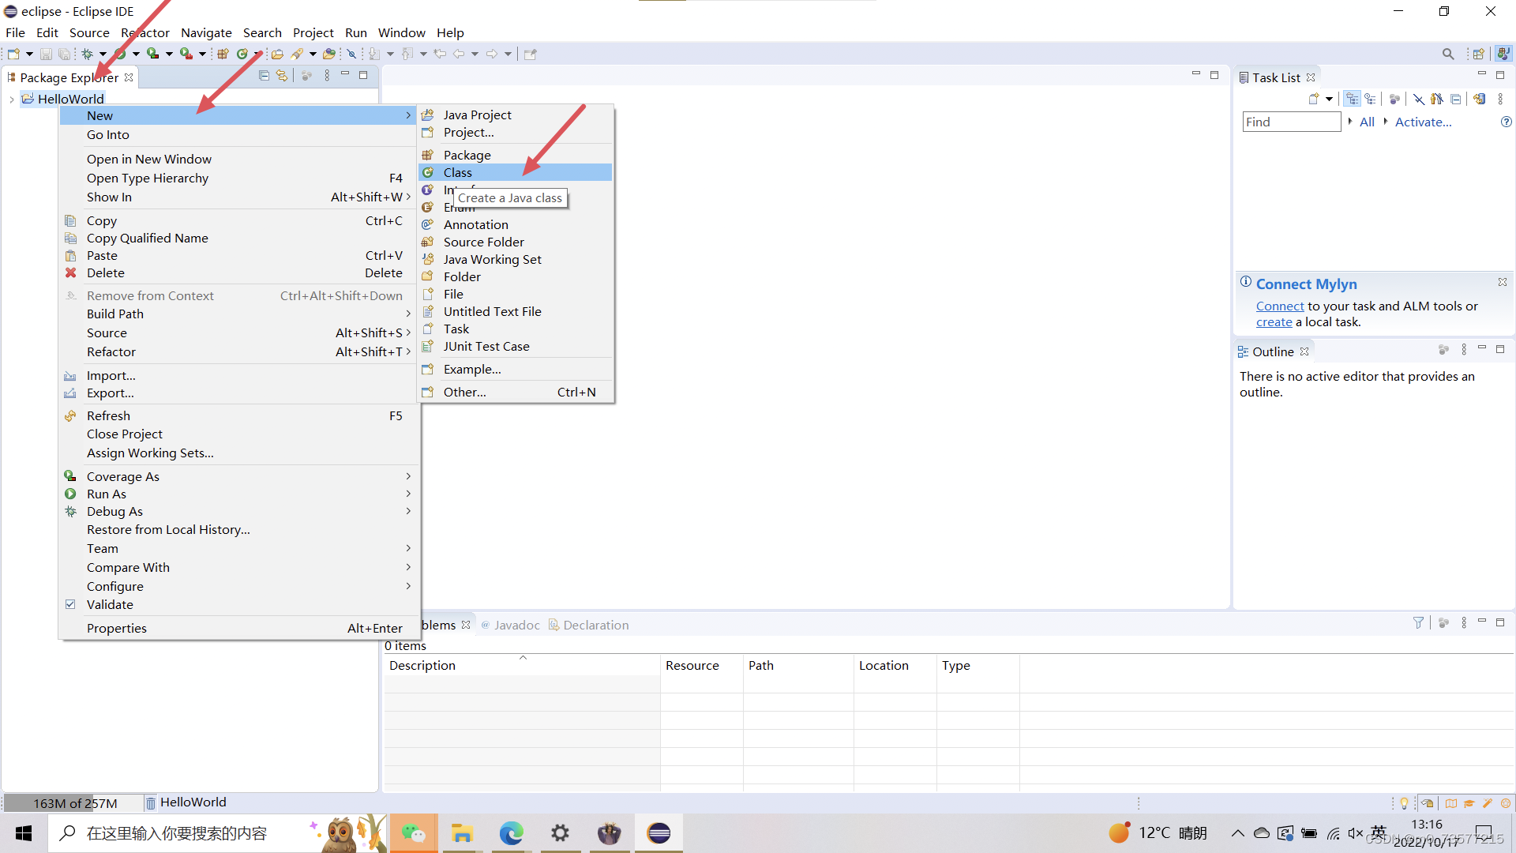The width and height of the screenshot is (1516, 853).
Task: Click the Description column header
Action: pos(522,665)
